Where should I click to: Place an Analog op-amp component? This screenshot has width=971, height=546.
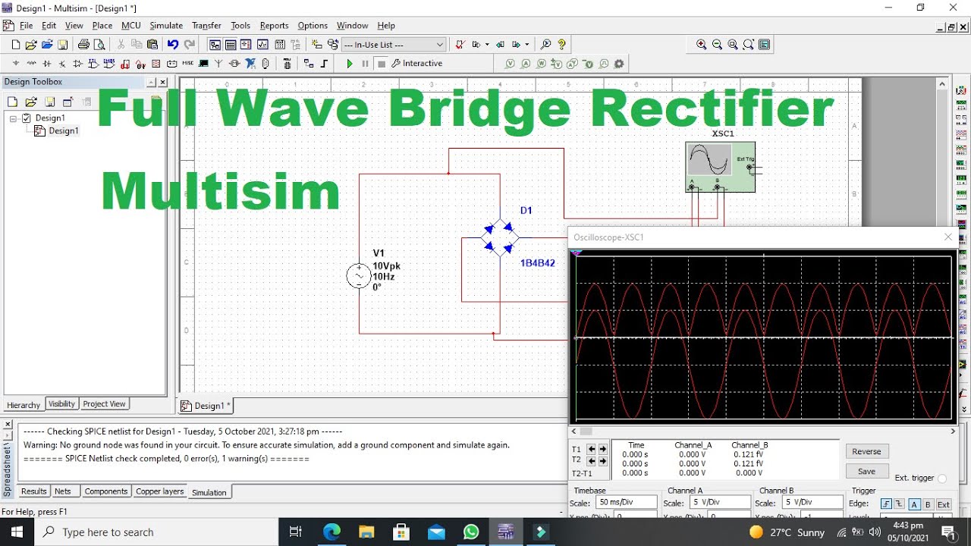coord(78,64)
